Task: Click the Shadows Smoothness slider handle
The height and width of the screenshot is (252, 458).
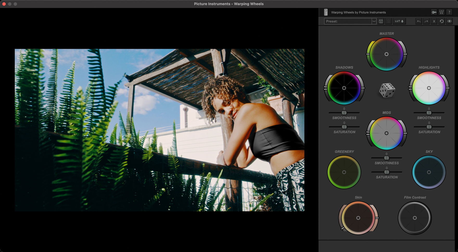Action: coord(344,113)
